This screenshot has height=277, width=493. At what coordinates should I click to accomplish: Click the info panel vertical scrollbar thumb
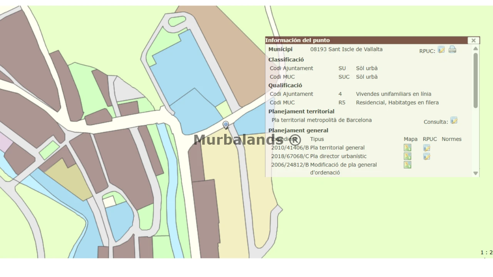point(476,80)
